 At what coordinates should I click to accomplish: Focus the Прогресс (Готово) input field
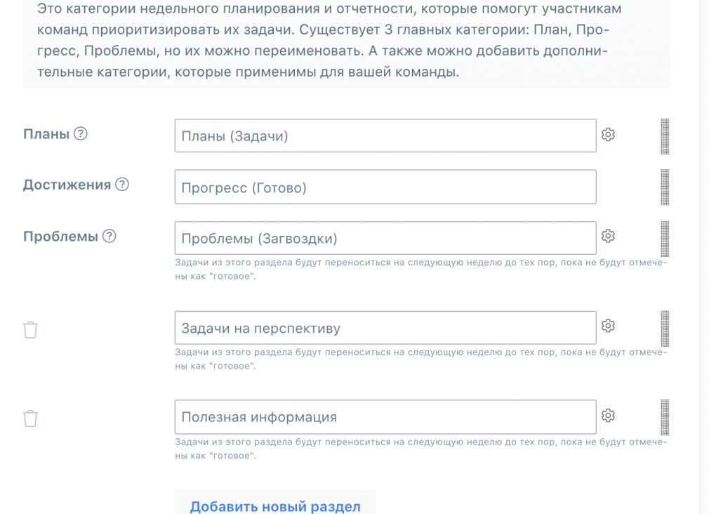click(x=385, y=187)
